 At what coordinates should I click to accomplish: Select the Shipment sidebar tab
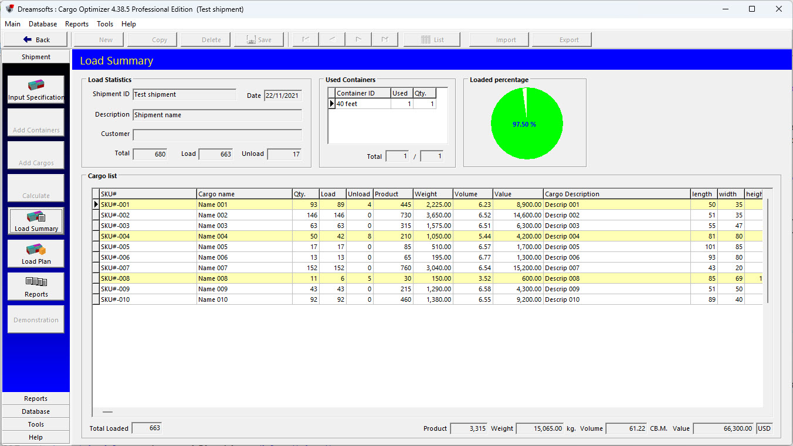click(x=36, y=57)
